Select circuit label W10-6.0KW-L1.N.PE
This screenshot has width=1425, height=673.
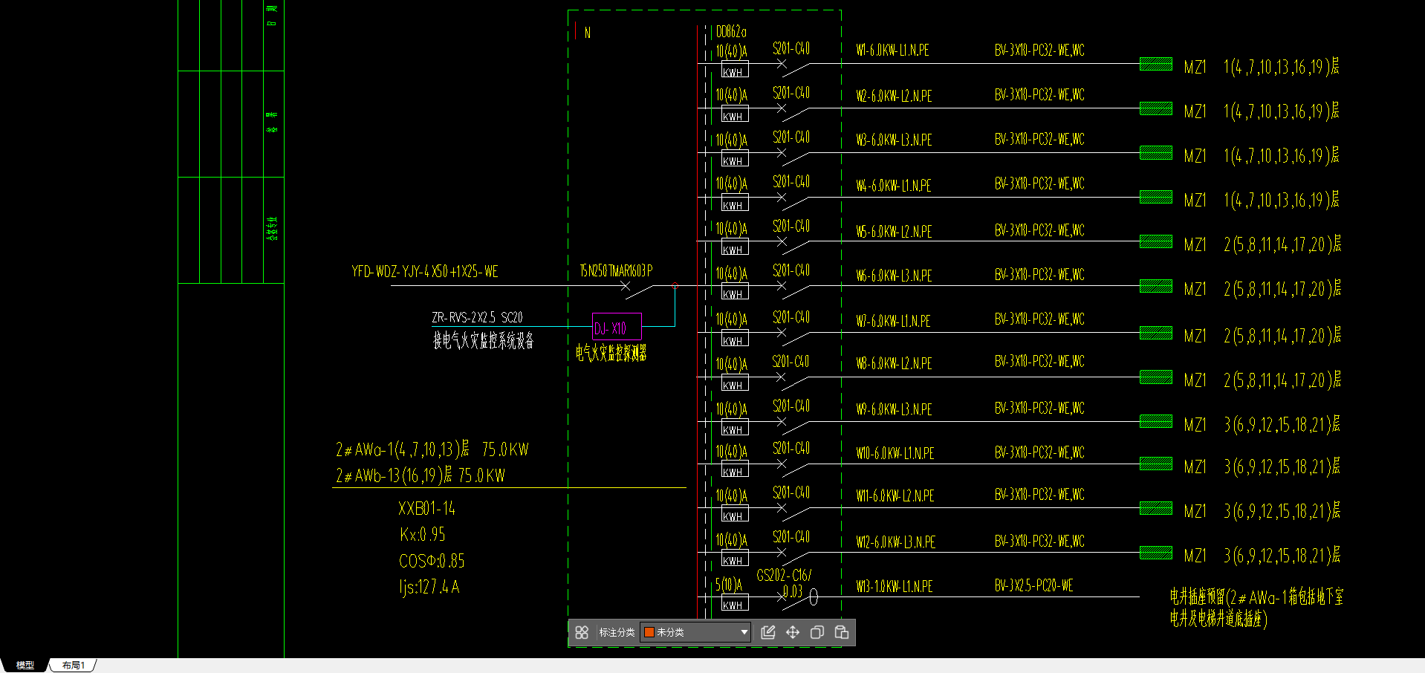(x=895, y=453)
